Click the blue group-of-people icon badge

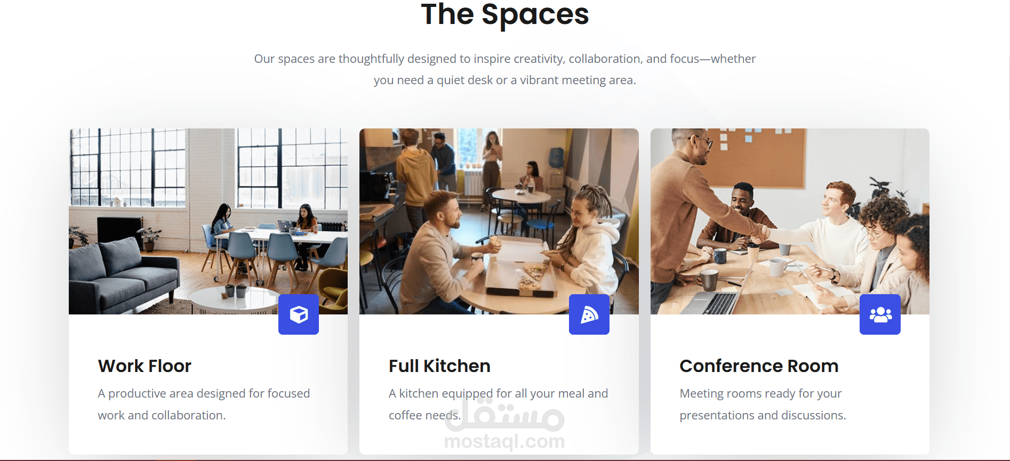pyautogui.click(x=880, y=314)
